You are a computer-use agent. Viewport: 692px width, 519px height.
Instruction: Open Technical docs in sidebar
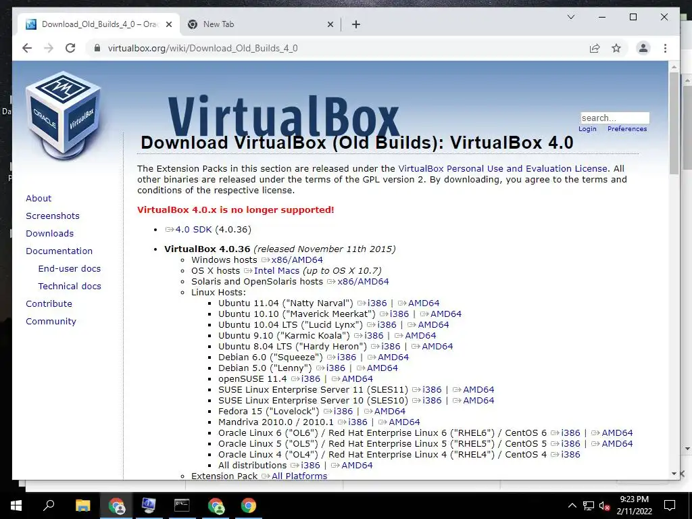tap(70, 286)
